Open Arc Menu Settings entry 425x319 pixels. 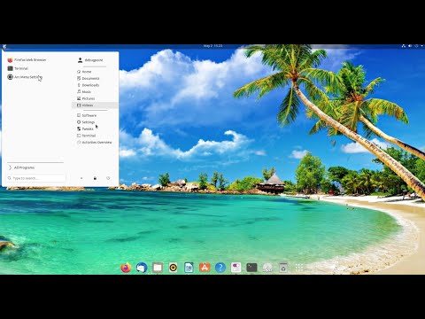coord(25,77)
